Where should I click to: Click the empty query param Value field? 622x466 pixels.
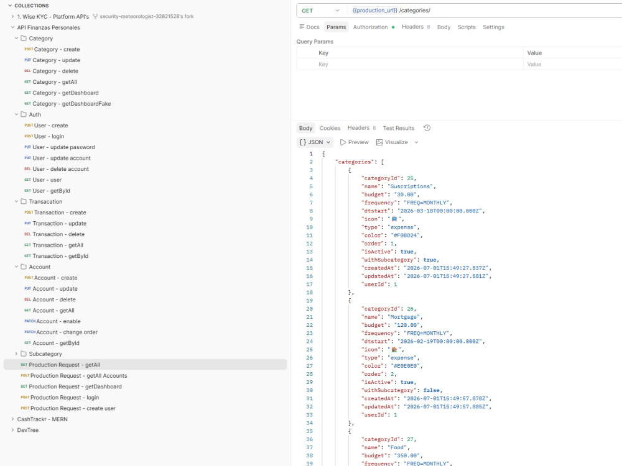tap(573, 64)
